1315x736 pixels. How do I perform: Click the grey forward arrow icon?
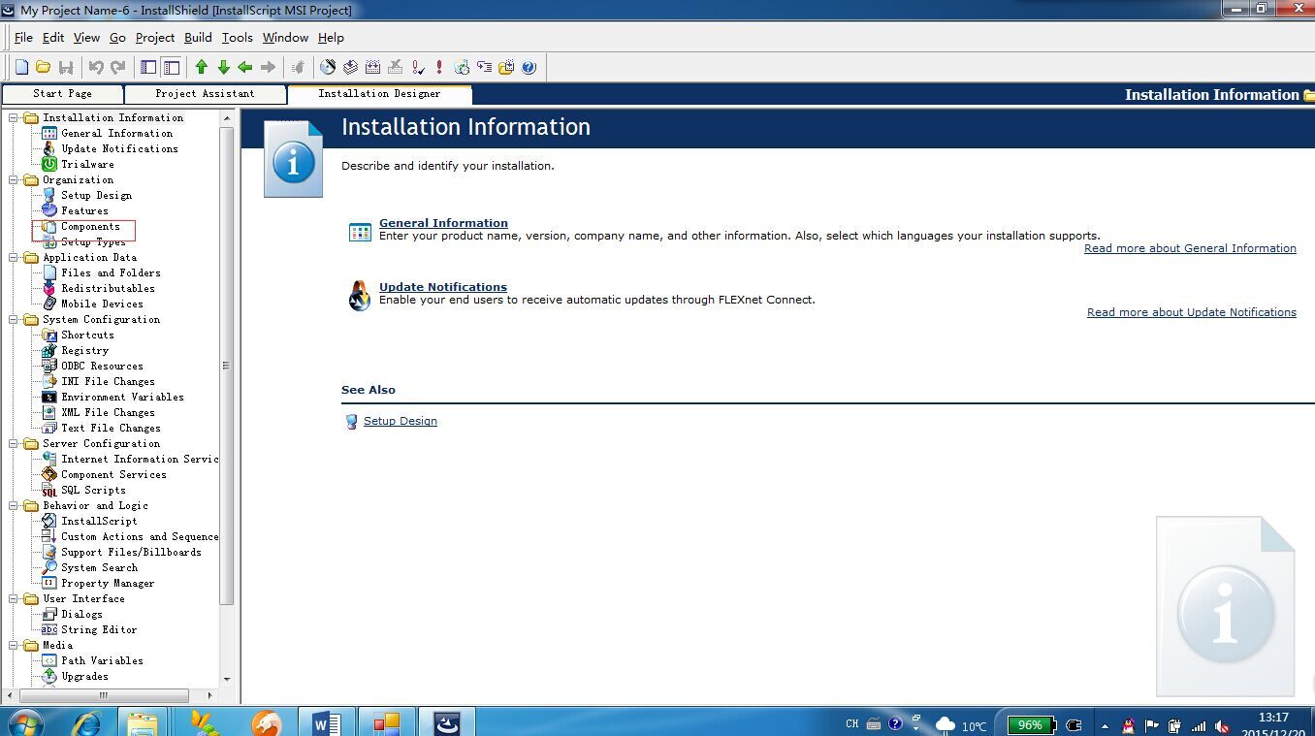269,67
